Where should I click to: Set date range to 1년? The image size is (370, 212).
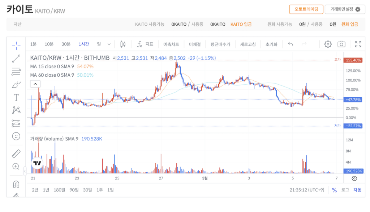(x=46, y=190)
